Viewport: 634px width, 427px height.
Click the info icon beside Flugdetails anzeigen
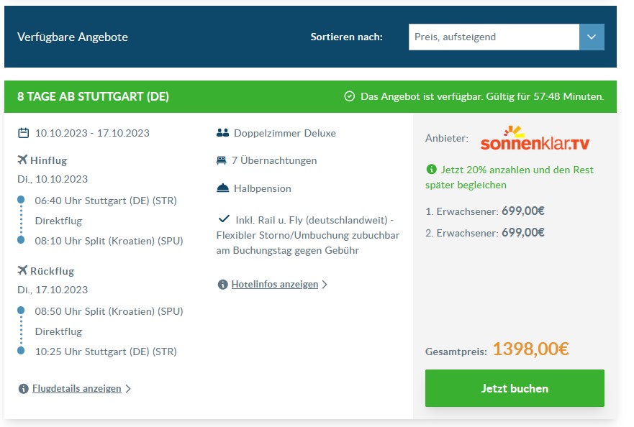point(24,389)
